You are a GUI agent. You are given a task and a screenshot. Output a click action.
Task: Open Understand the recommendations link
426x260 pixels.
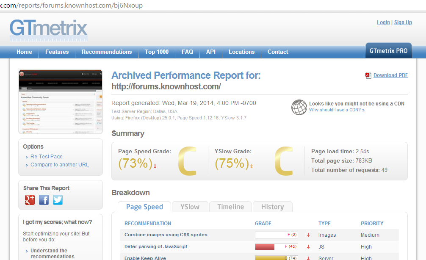[x=53, y=254]
